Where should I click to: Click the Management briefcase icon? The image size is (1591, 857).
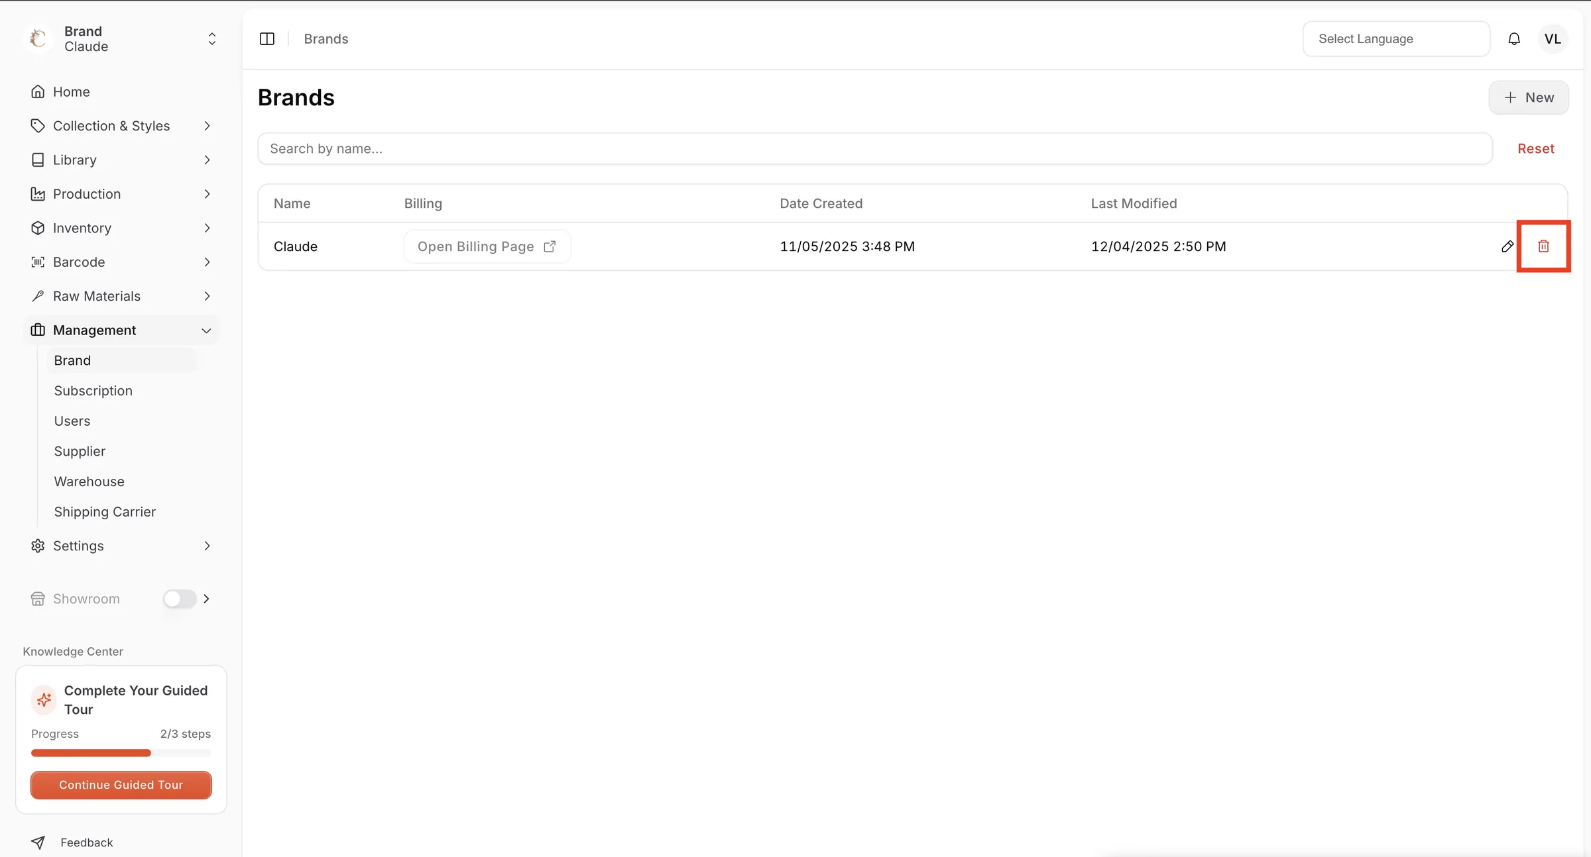(x=38, y=330)
